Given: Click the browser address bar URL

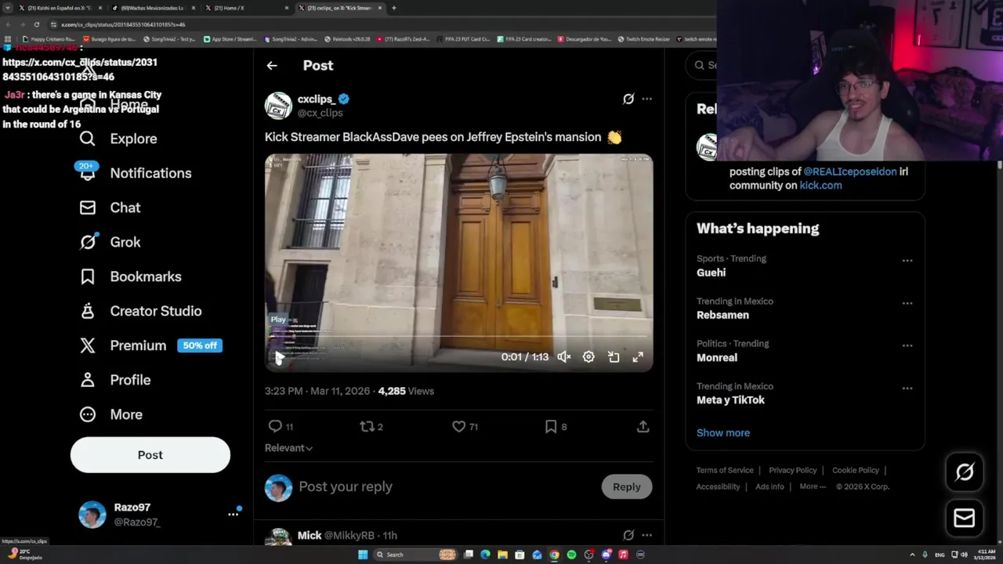Looking at the screenshot, I should (x=123, y=24).
